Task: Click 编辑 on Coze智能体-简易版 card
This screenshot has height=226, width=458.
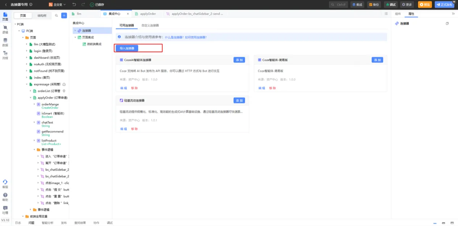Action: tap(261, 88)
